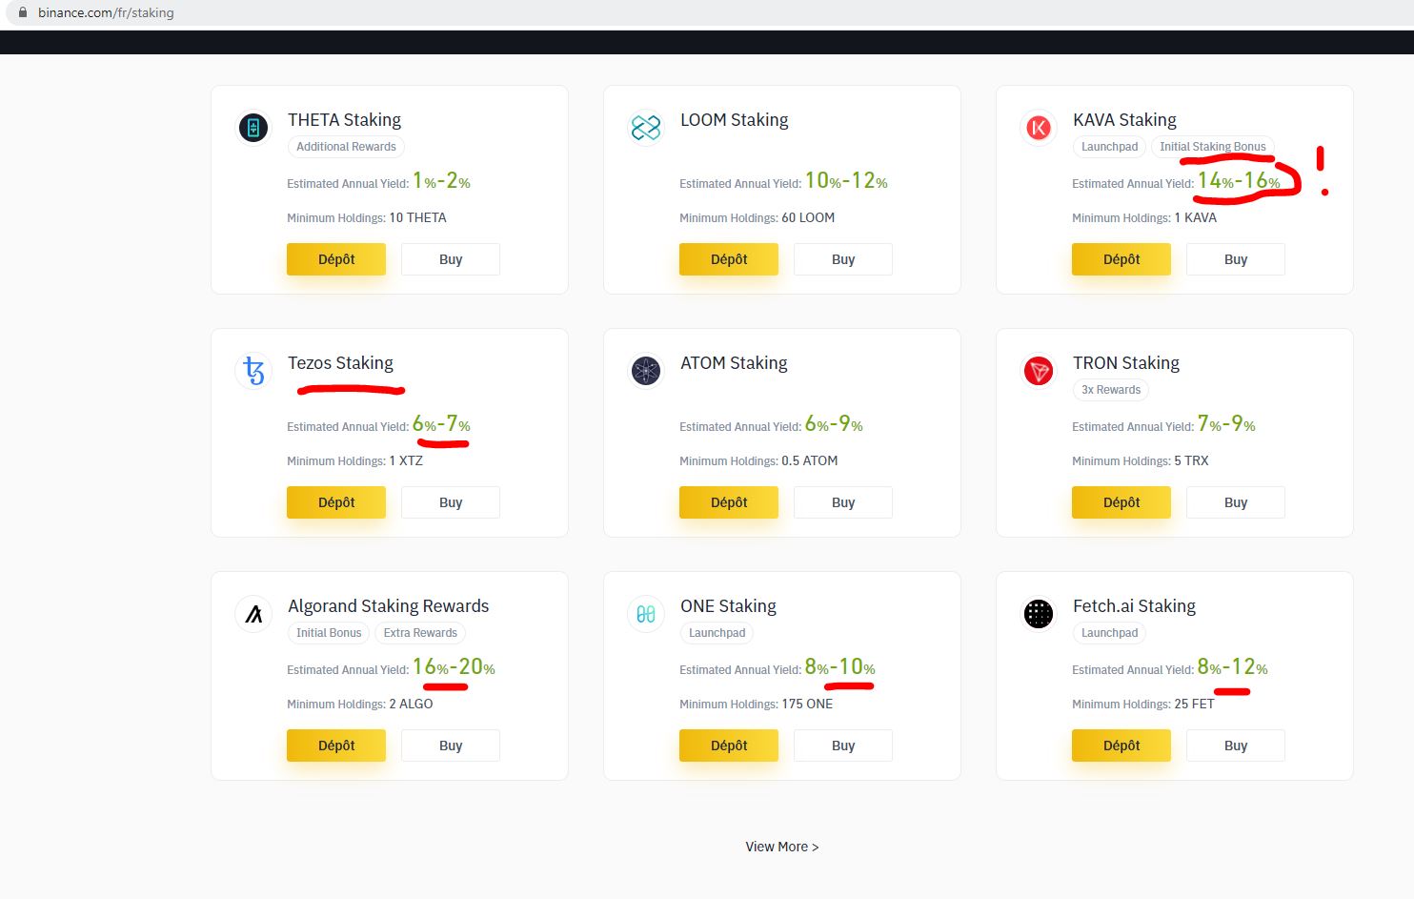Click the 6%-7% yield on Tezos
The image size is (1414, 899).
pos(441,424)
